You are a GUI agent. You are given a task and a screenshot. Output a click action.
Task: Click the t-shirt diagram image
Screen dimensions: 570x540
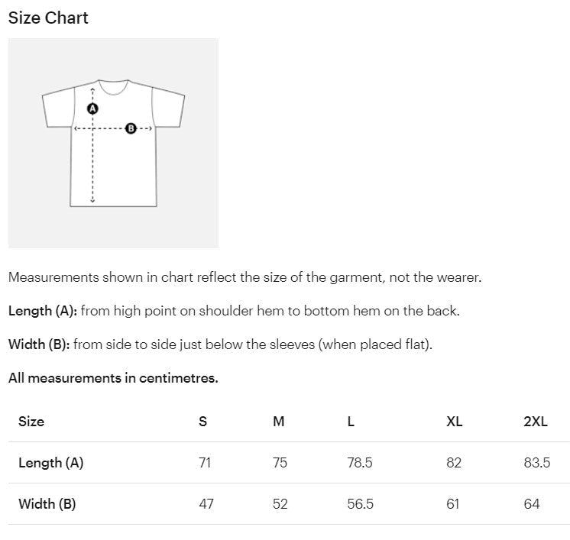(113, 143)
